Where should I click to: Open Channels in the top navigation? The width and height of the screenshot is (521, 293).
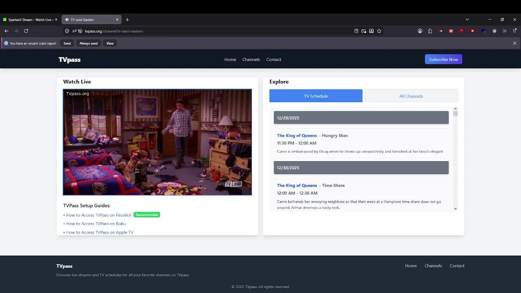click(x=251, y=59)
